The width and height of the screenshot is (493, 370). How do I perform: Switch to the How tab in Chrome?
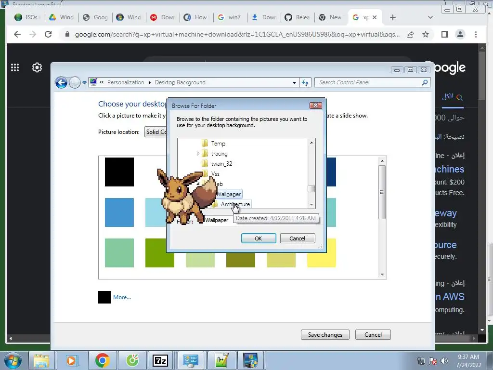(x=196, y=17)
